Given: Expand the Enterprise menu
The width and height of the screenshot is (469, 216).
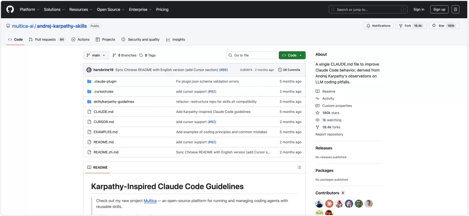Looking at the screenshot, I should (x=141, y=10).
